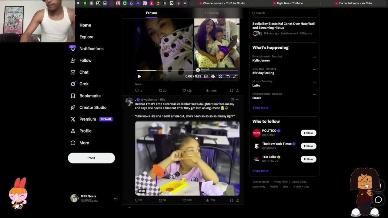Play the 0:29 video
This screenshot has width=388, height=218.
tap(139, 77)
